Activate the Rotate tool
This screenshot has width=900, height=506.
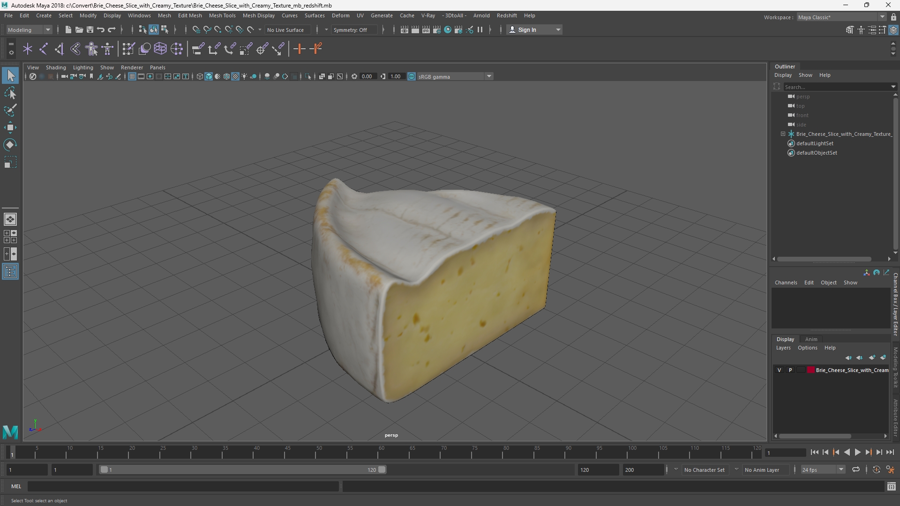click(x=10, y=145)
